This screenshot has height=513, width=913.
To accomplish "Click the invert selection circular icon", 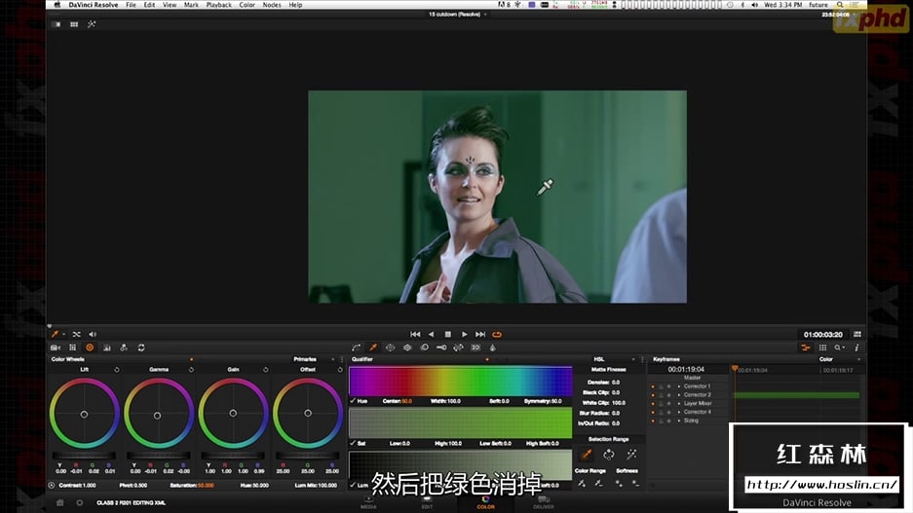I will (609, 455).
